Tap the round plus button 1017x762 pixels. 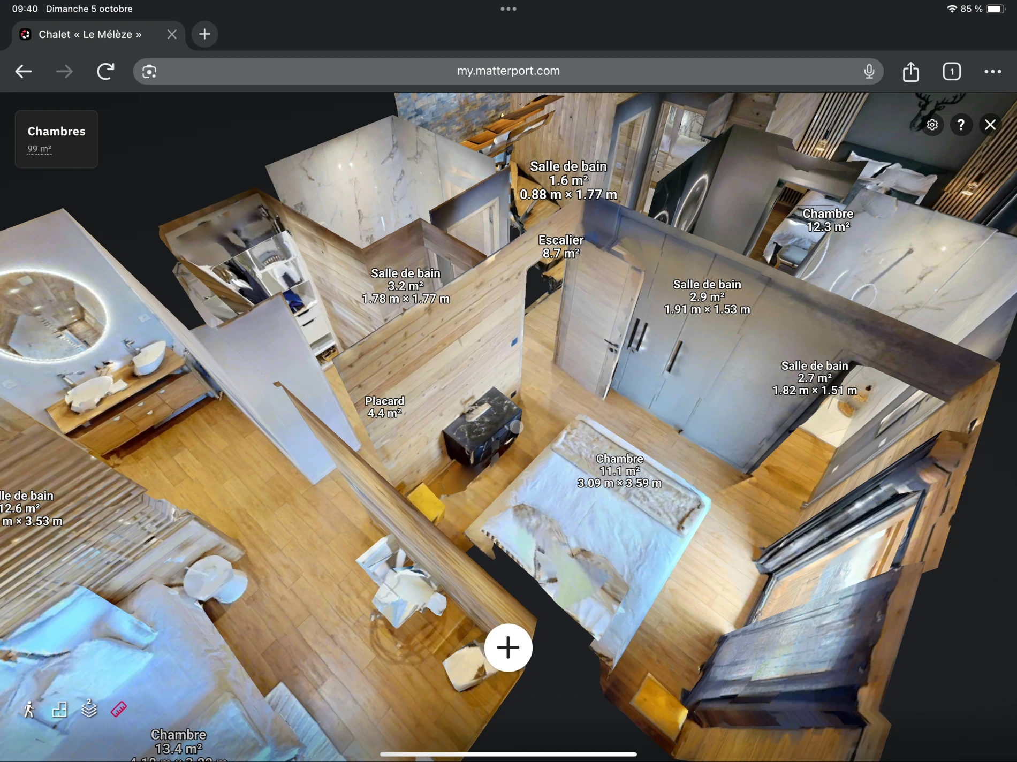[508, 647]
